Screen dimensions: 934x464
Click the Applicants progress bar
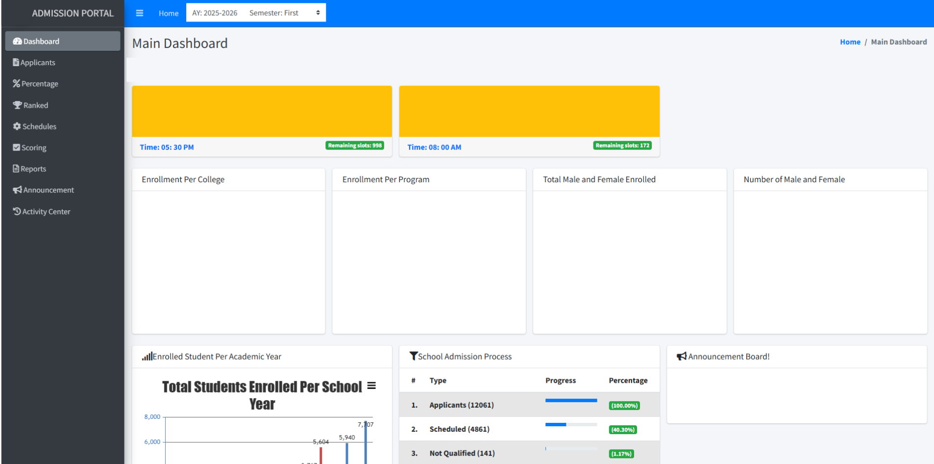(571, 401)
